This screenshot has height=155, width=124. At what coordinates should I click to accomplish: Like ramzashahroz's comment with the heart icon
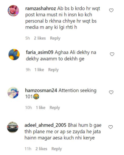[111, 10]
